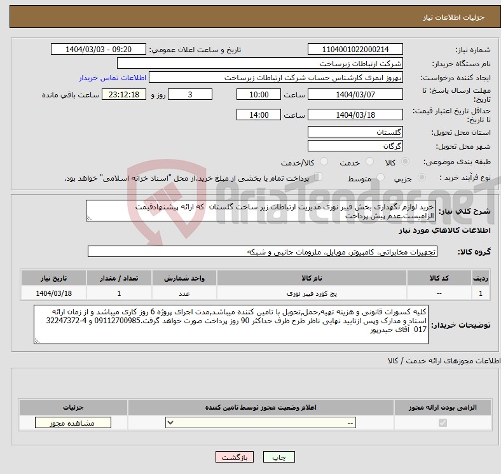The width and height of the screenshot is (501, 474).
Task: Open the license status dropdown
Action: pyautogui.click(x=261, y=423)
